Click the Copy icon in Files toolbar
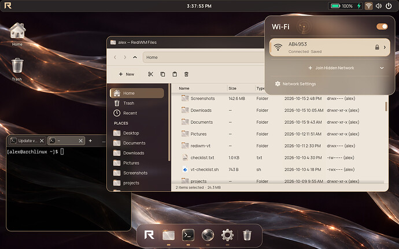 click(162, 74)
